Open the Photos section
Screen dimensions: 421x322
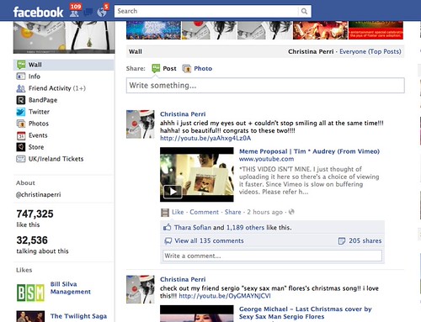pyautogui.click(x=39, y=124)
